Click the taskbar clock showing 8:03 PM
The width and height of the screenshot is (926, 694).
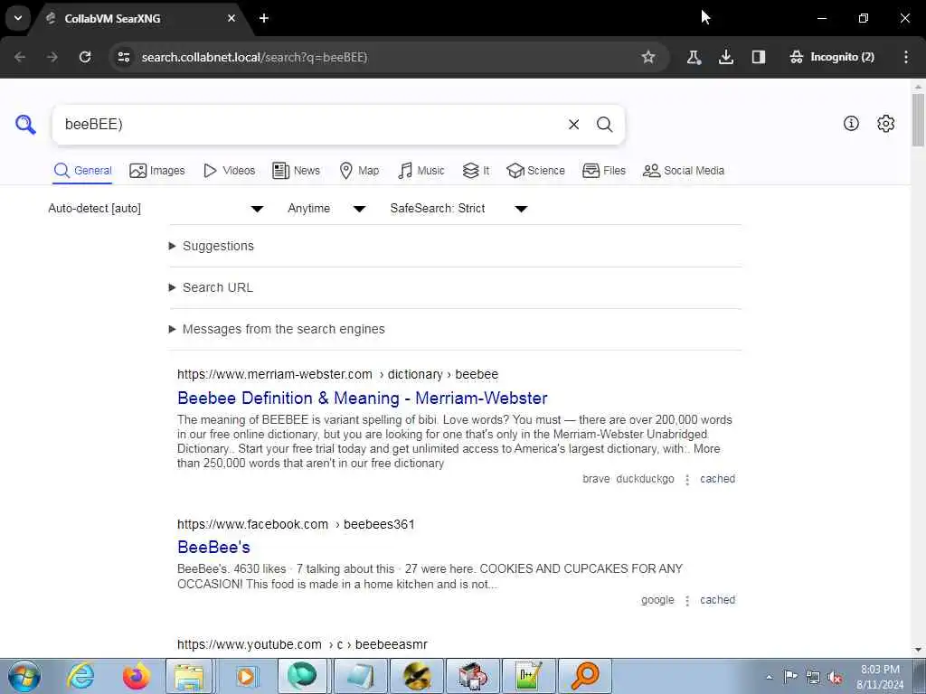[880, 677]
